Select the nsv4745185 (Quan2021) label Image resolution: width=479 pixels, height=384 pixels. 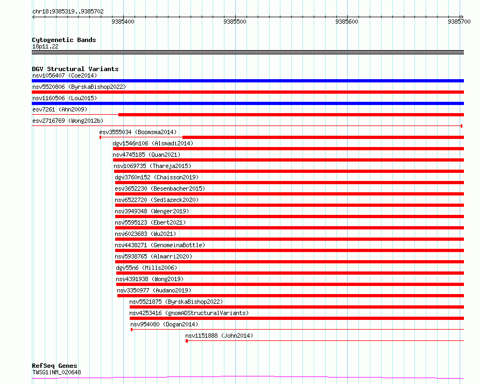click(146, 155)
